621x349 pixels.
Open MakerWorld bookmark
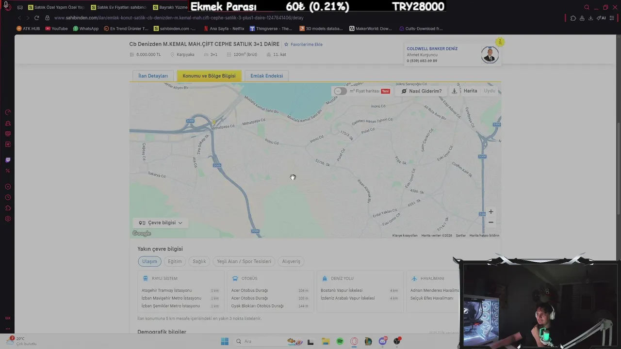coord(370,29)
